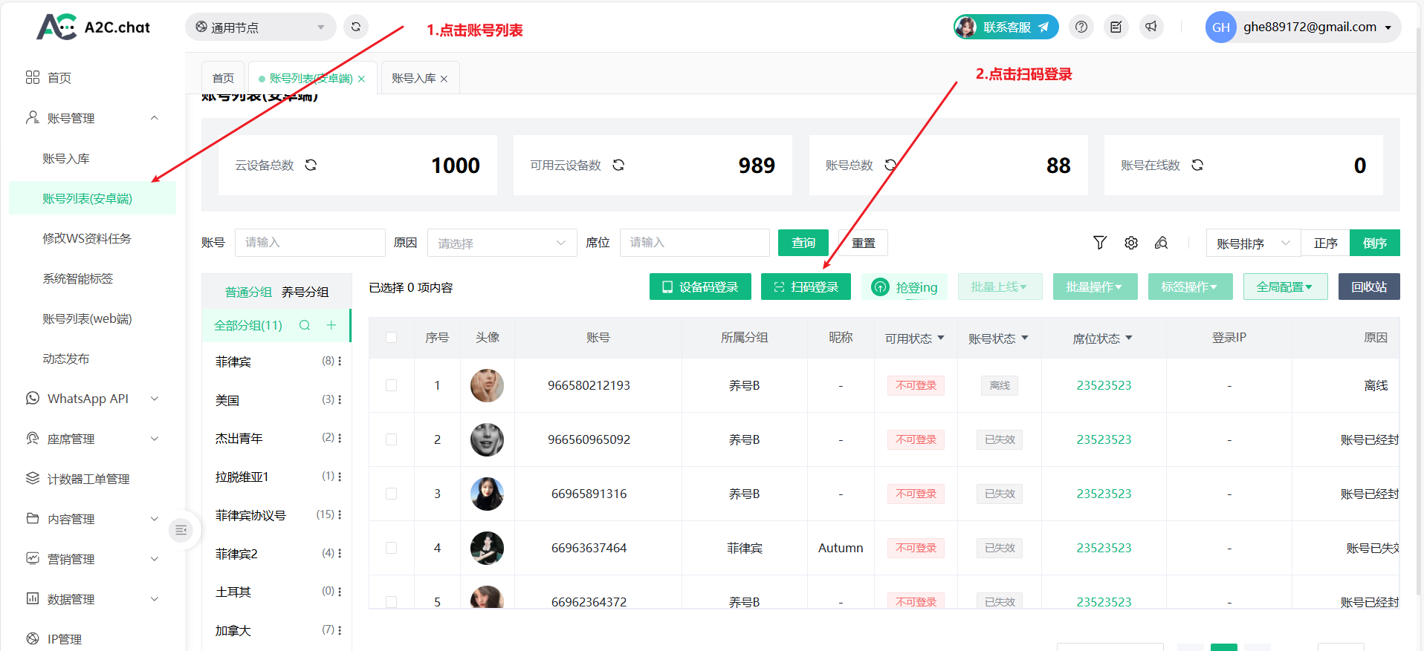Click the 扫码登录 button
The height and width of the screenshot is (651, 1424).
[806, 287]
